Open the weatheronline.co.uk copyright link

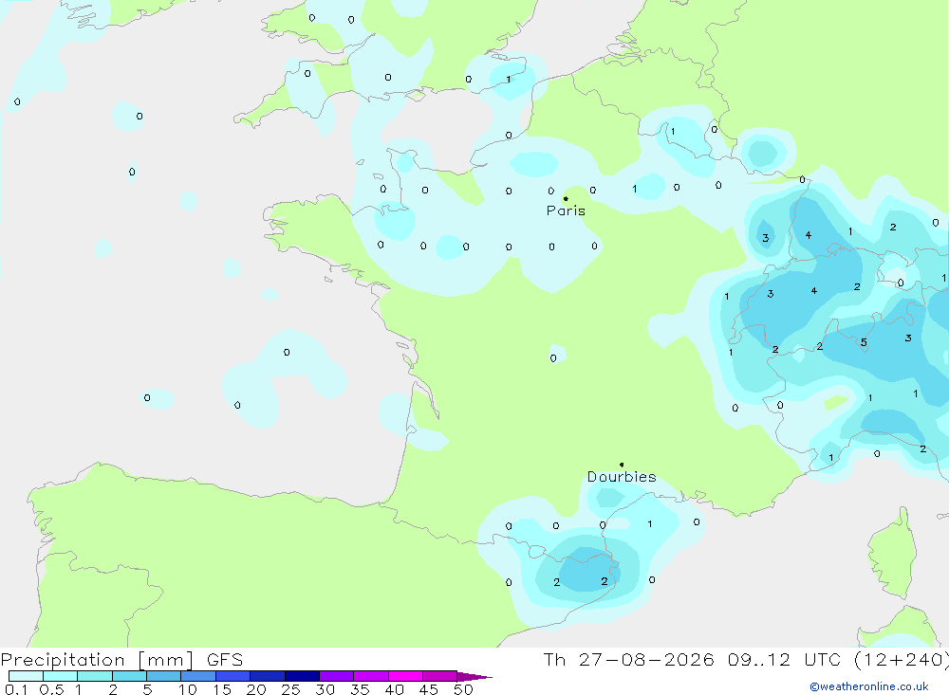[x=868, y=686]
